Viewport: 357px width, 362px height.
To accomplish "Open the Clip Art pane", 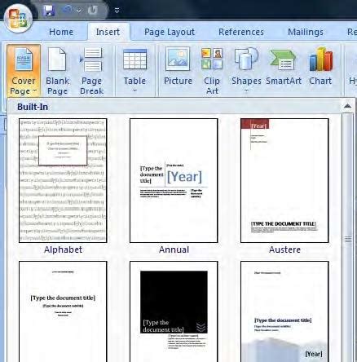I will (212, 71).
